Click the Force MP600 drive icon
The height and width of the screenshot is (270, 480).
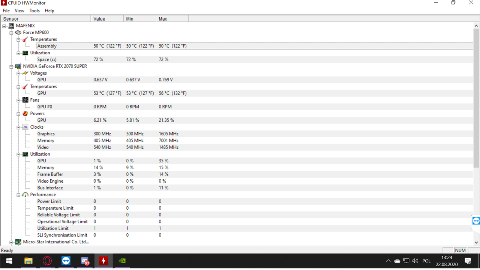(x=18, y=33)
